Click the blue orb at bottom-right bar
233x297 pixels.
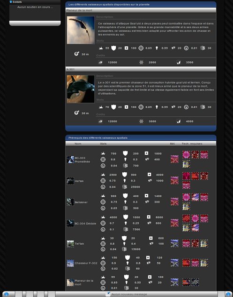(228, 294)
